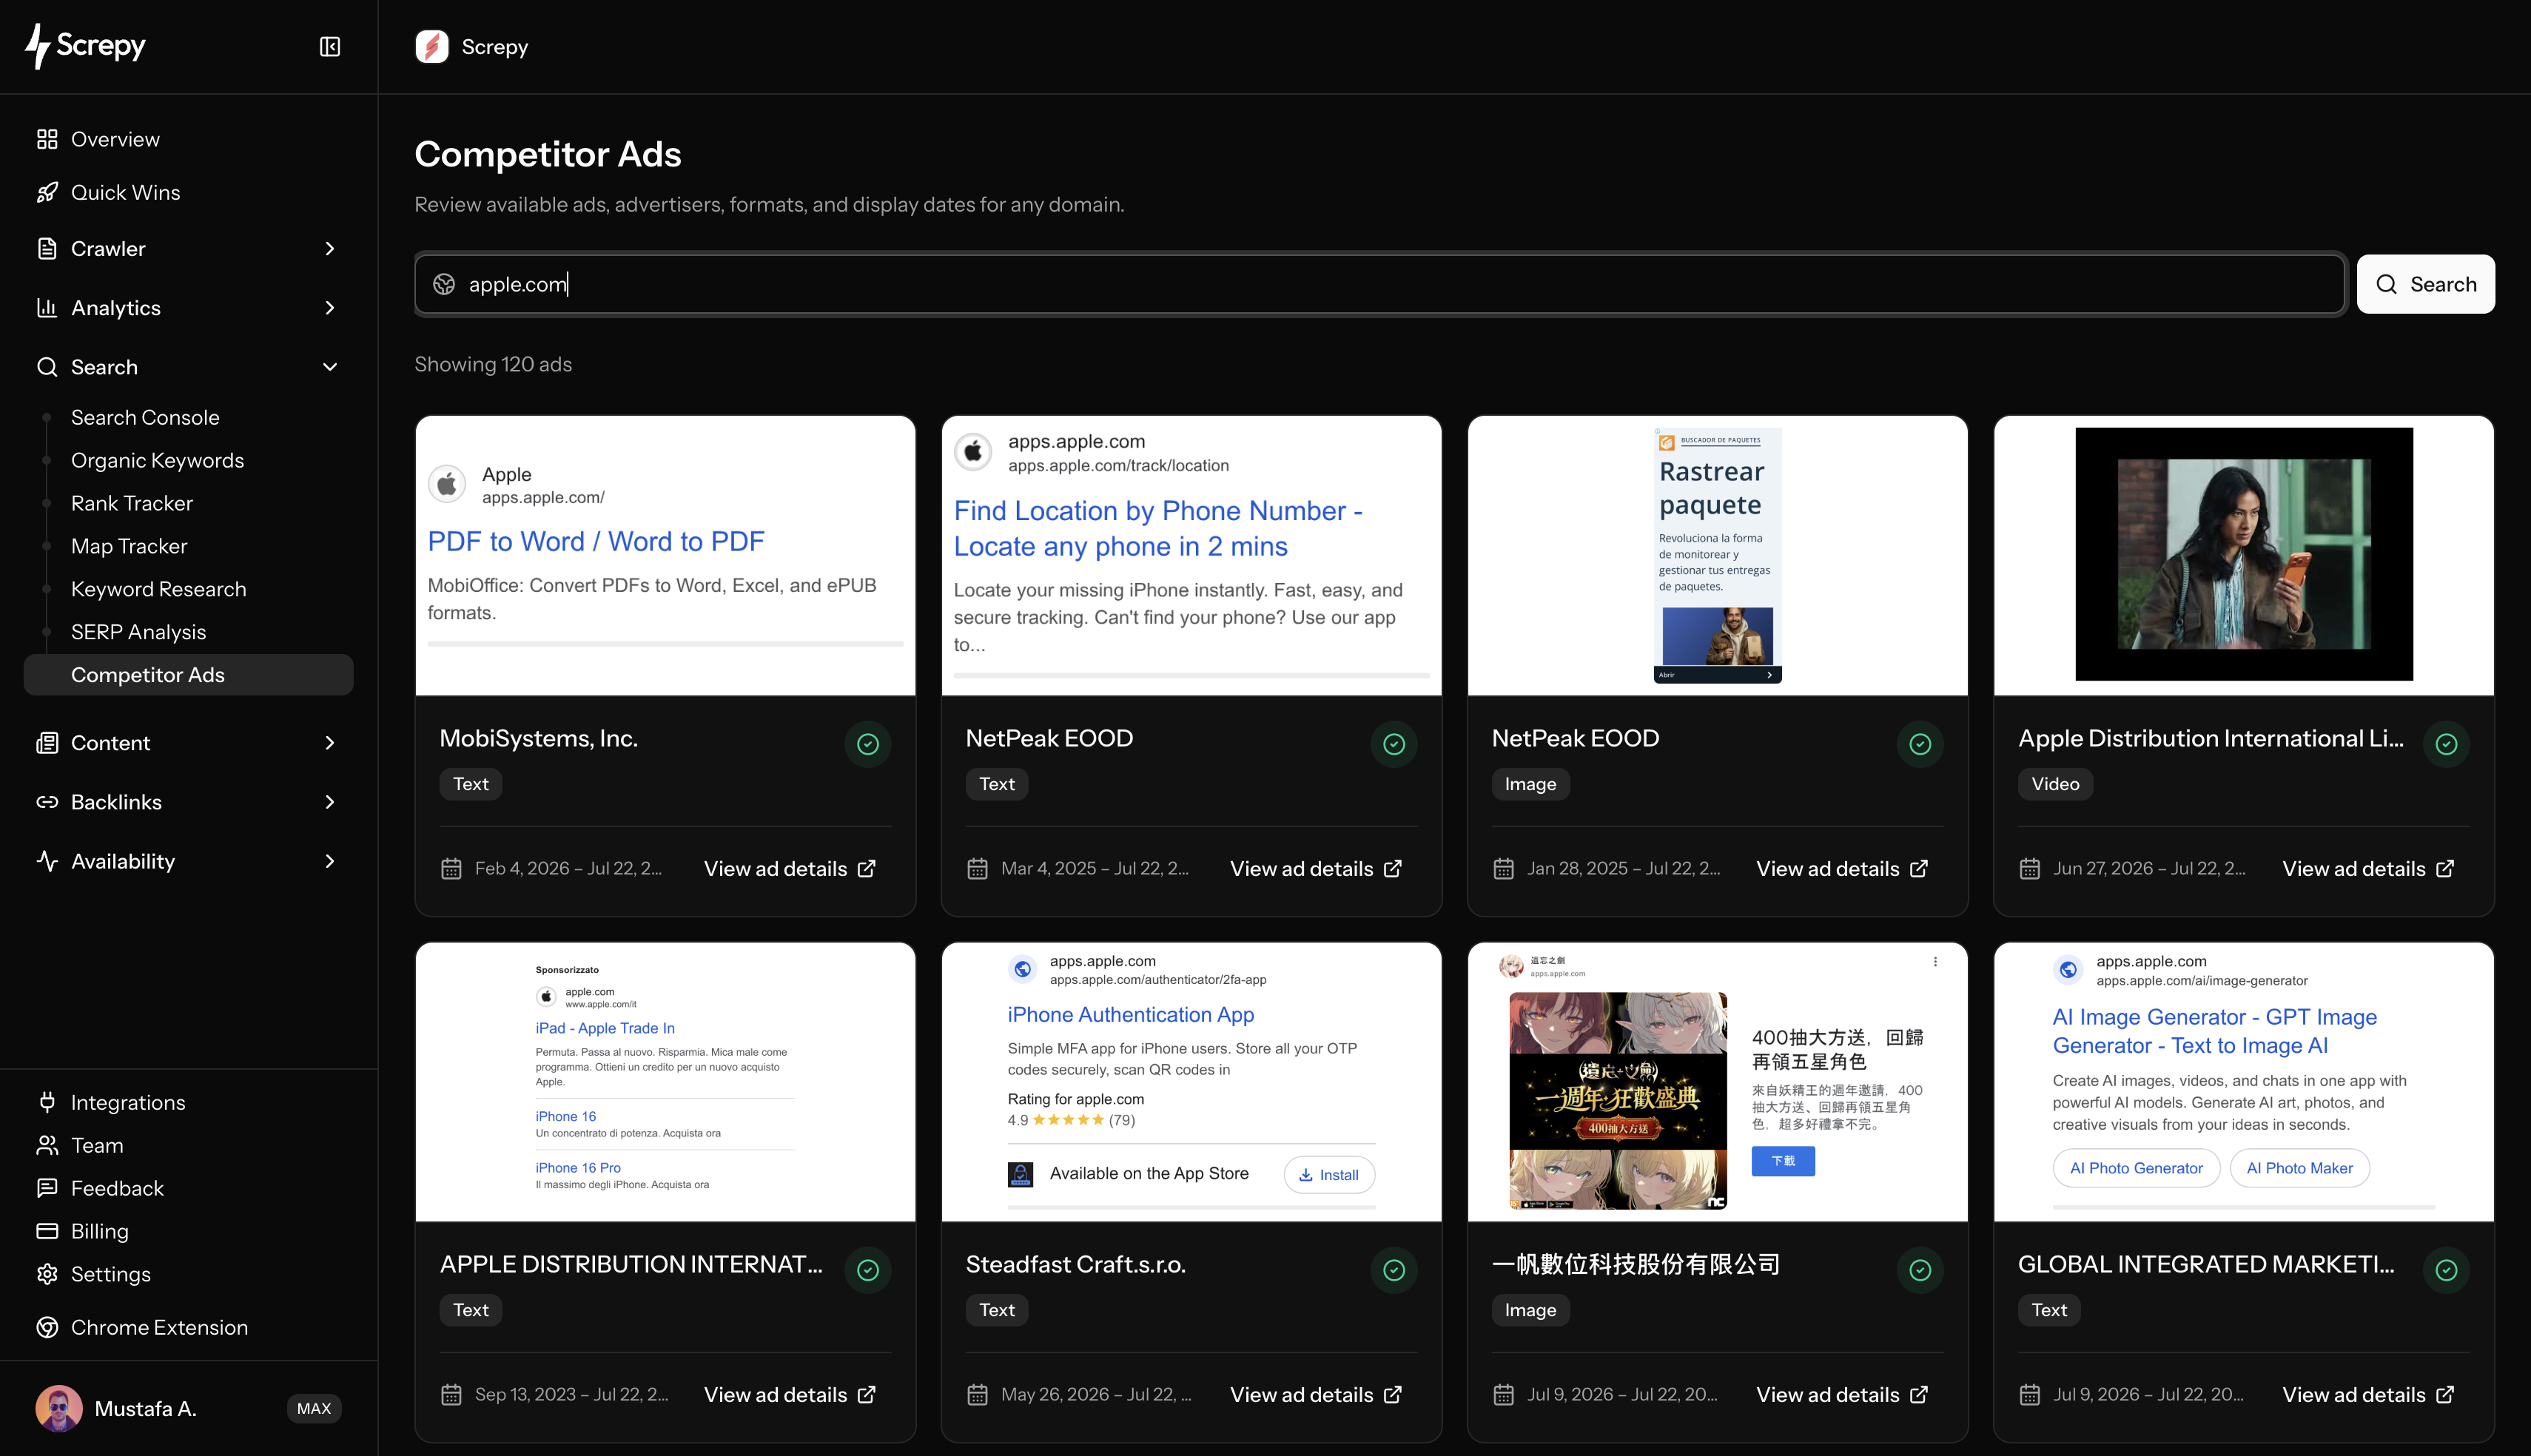Screen dimensions: 2531x1456
Task: View ad details for Steadfast Craft.s.r.o.
Action: pyautogui.click(x=1315, y=1395)
